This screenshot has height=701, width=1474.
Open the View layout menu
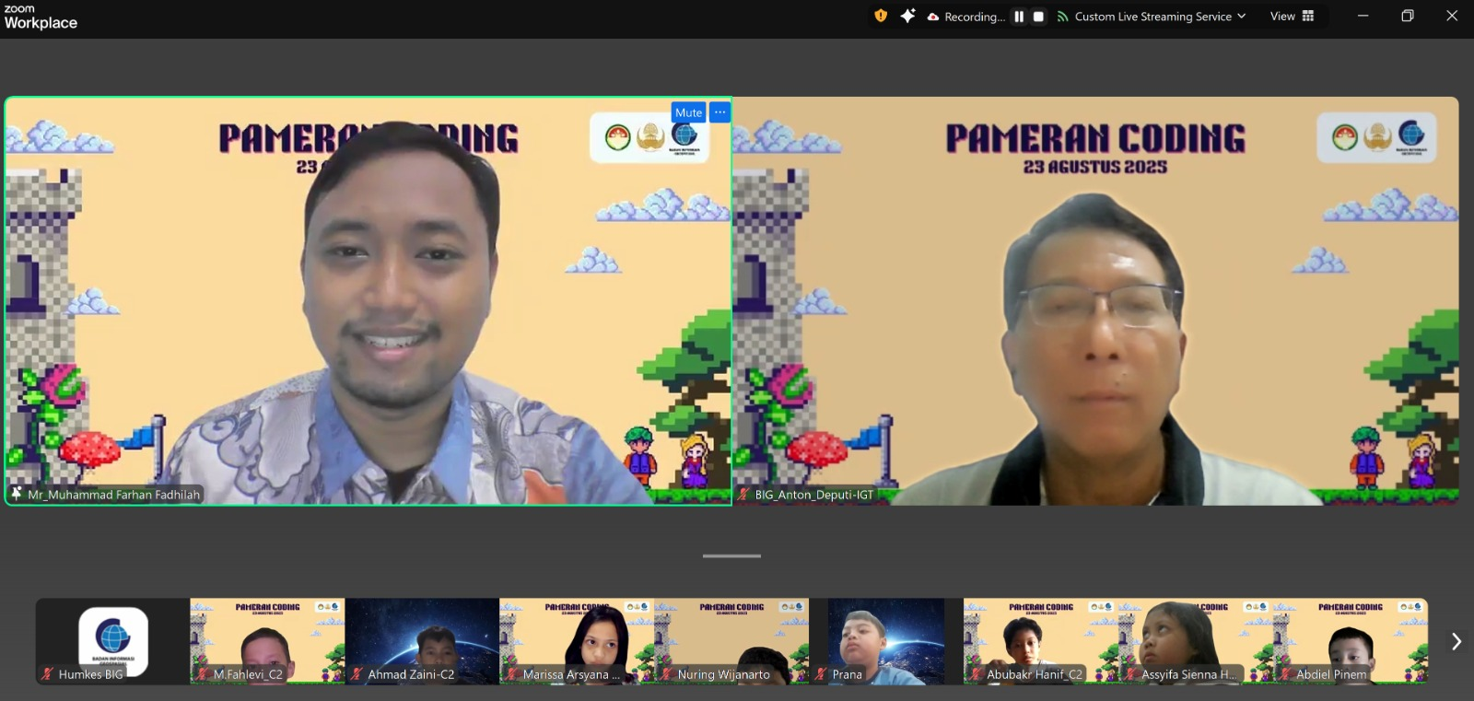1292,17
